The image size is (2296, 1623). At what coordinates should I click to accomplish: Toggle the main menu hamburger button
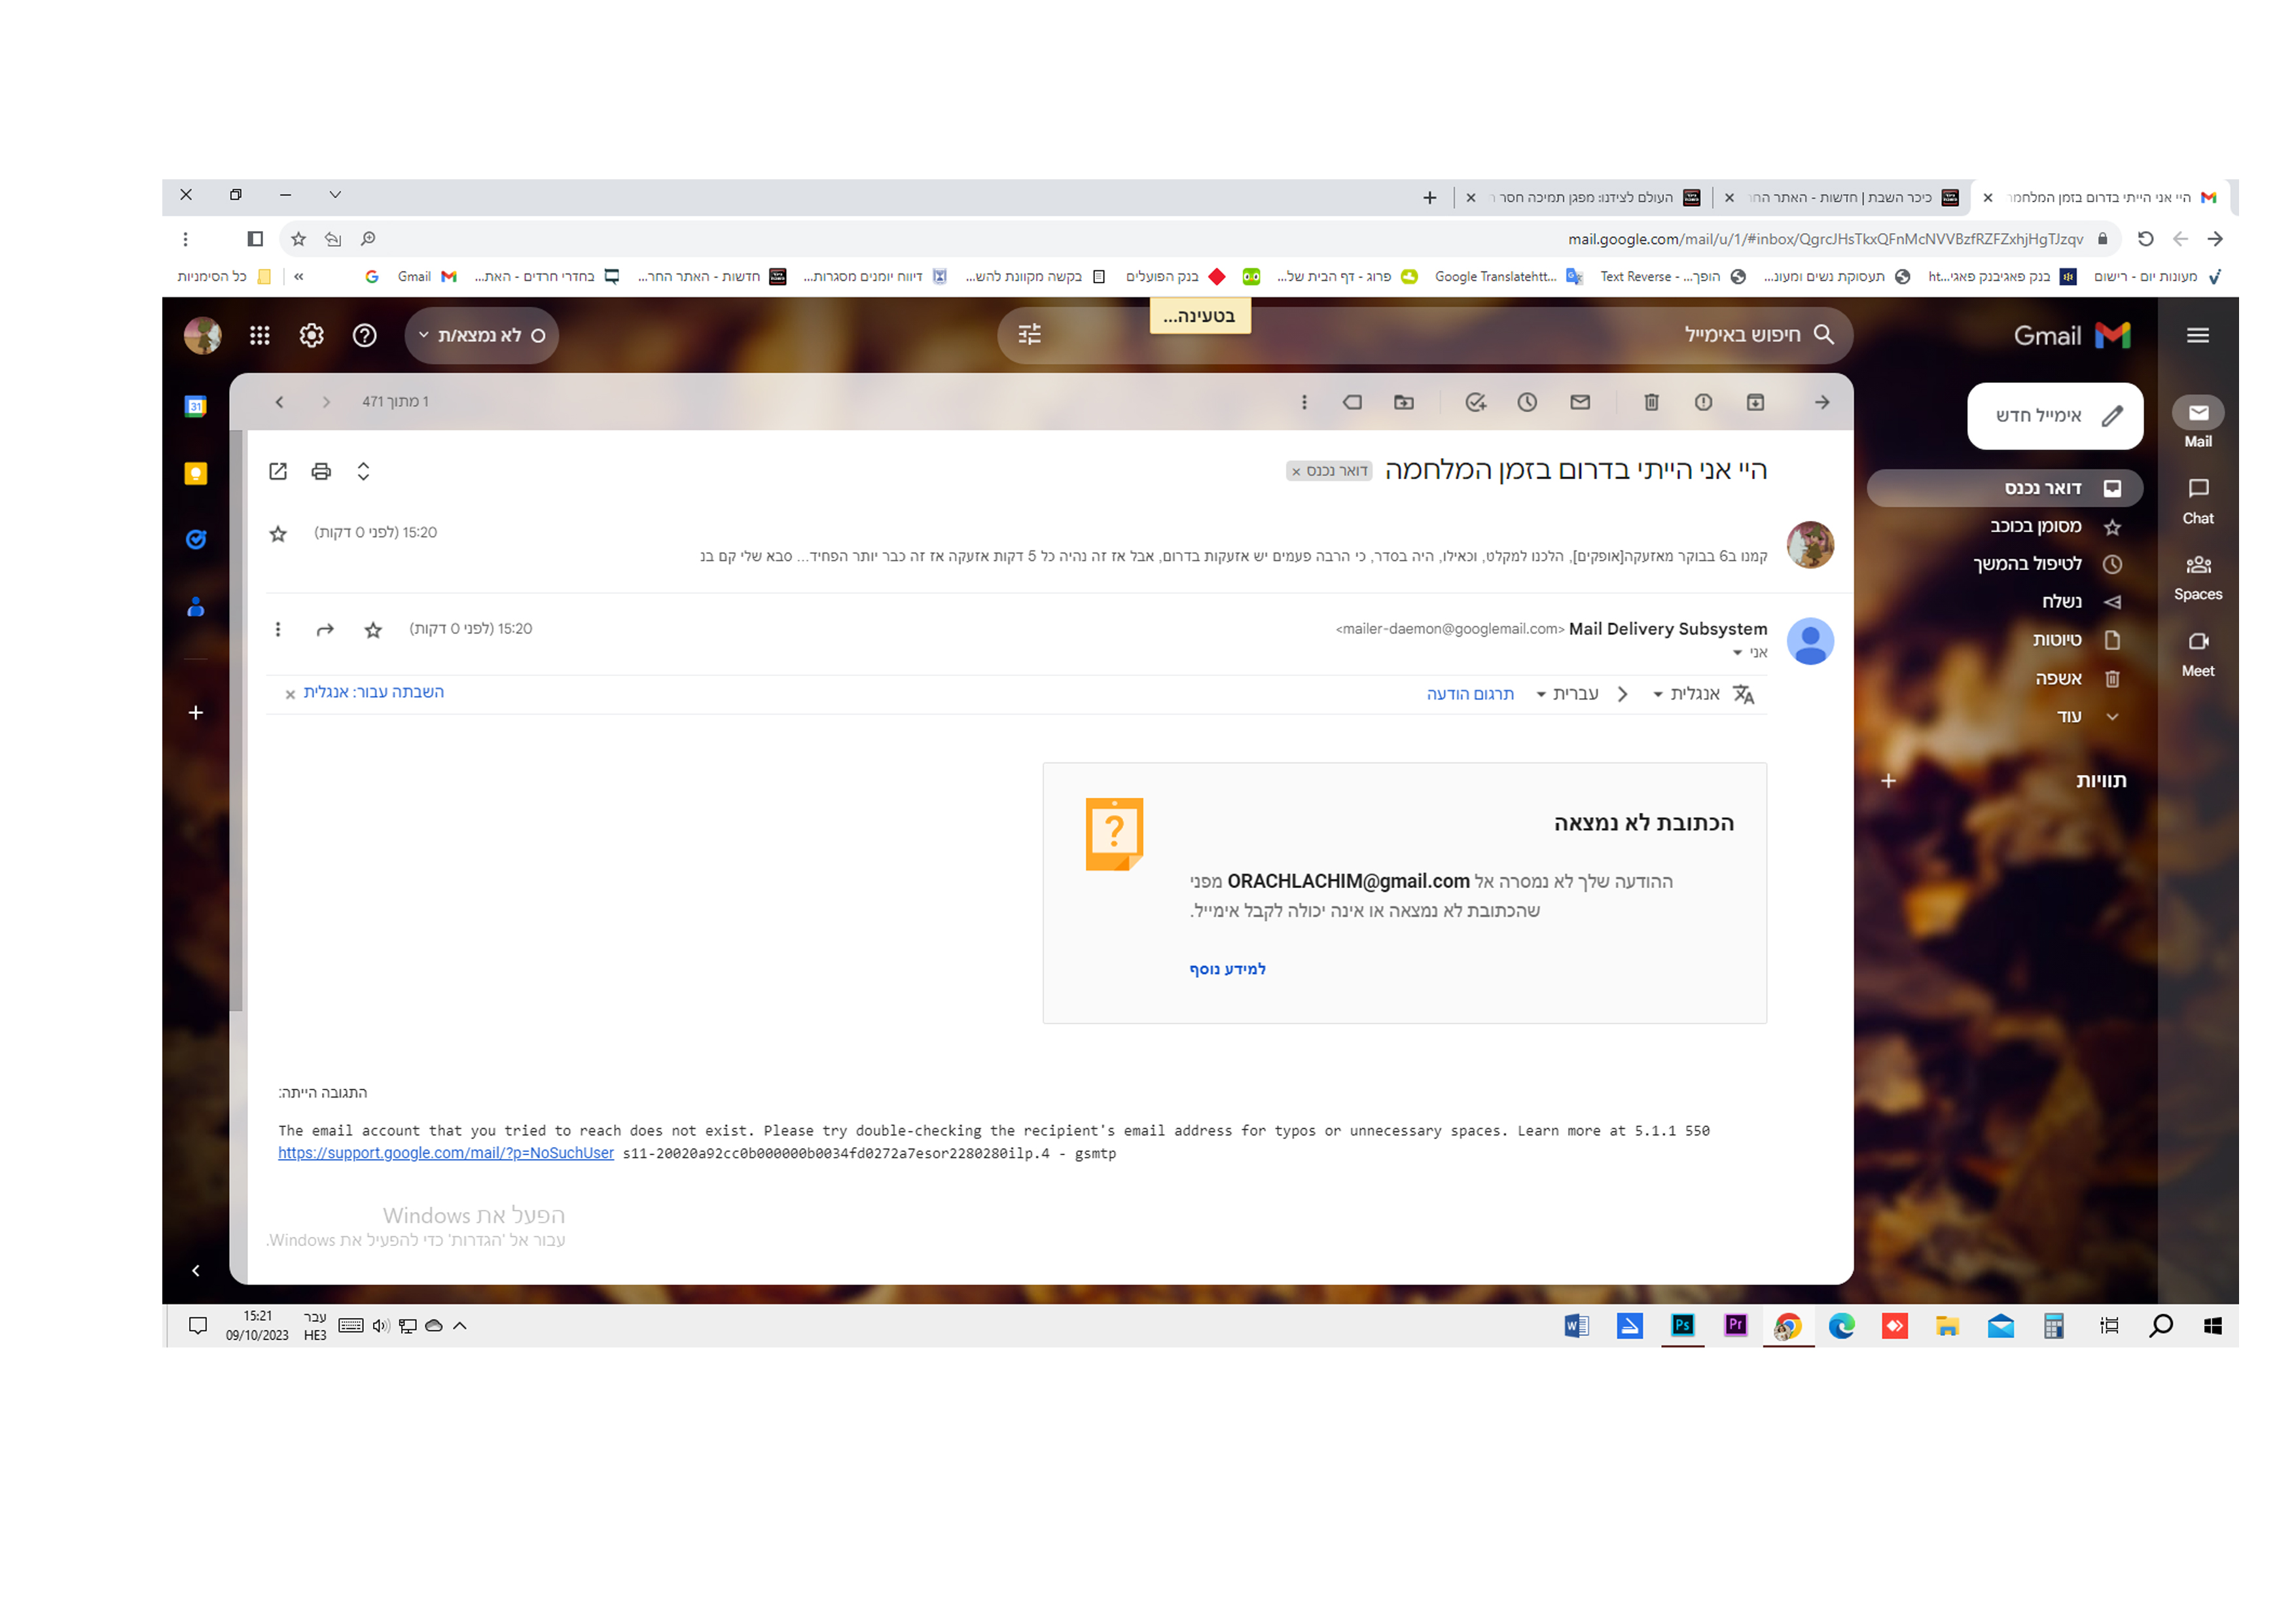coord(2197,335)
